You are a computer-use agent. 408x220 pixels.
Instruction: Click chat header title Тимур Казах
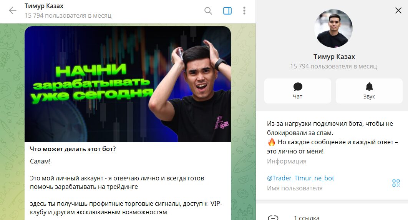click(x=44, y=6)
